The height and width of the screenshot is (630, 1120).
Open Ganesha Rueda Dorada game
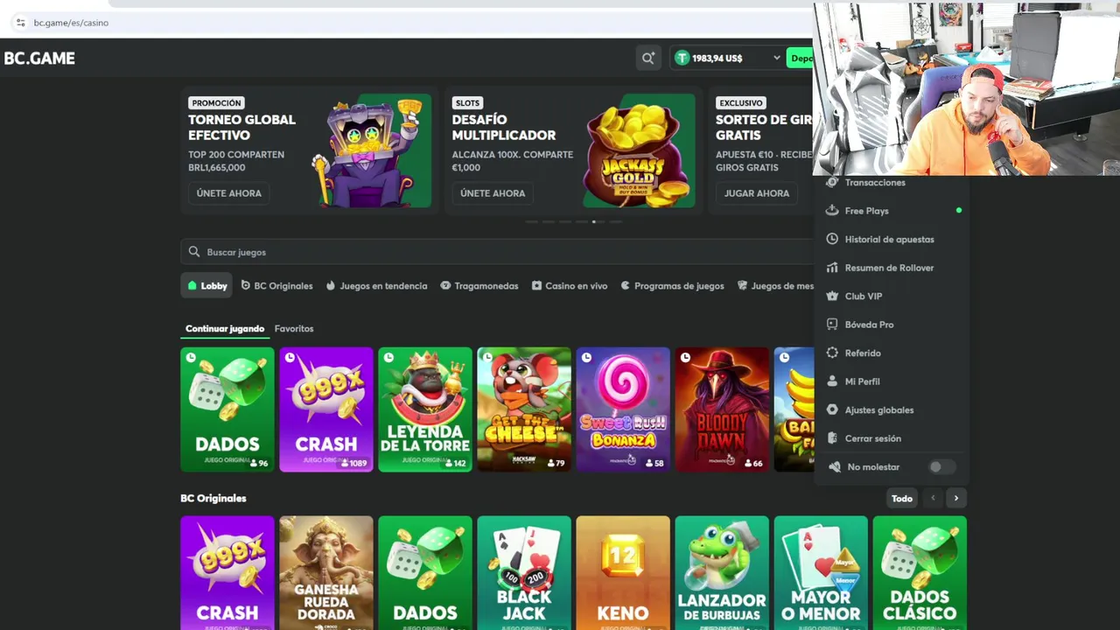(326, 573)
